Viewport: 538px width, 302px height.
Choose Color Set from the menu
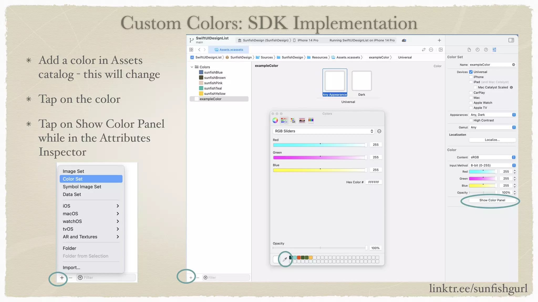[91, 179]
